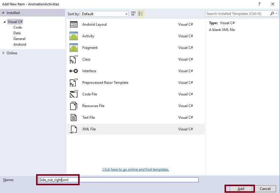This screenshot has width=280, height=193.
Task: Click the Cancel button
Action: coord(265,189)
